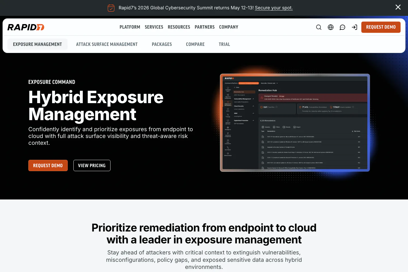This screenshot has width=408, height=272.
Task: Click the calendar icon in announcement banner
Action: point(111,8)
